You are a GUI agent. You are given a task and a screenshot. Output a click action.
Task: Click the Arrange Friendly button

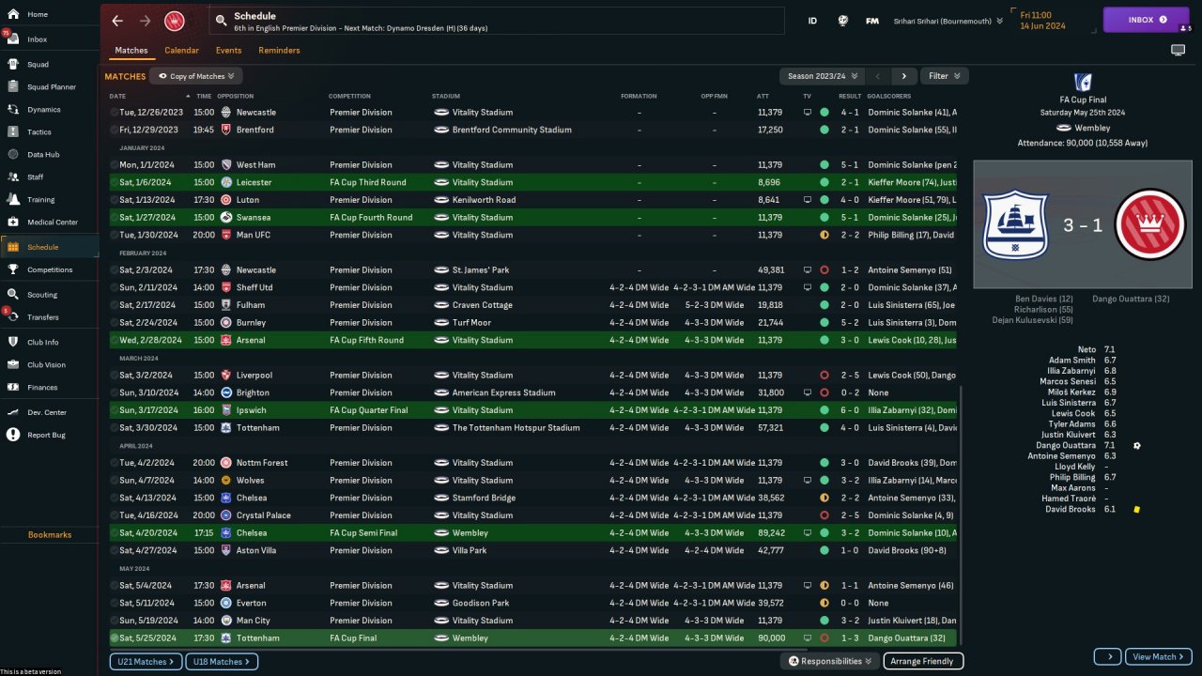923,661
